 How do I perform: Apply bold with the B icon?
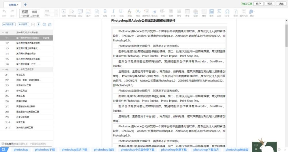tap(105, 11)
